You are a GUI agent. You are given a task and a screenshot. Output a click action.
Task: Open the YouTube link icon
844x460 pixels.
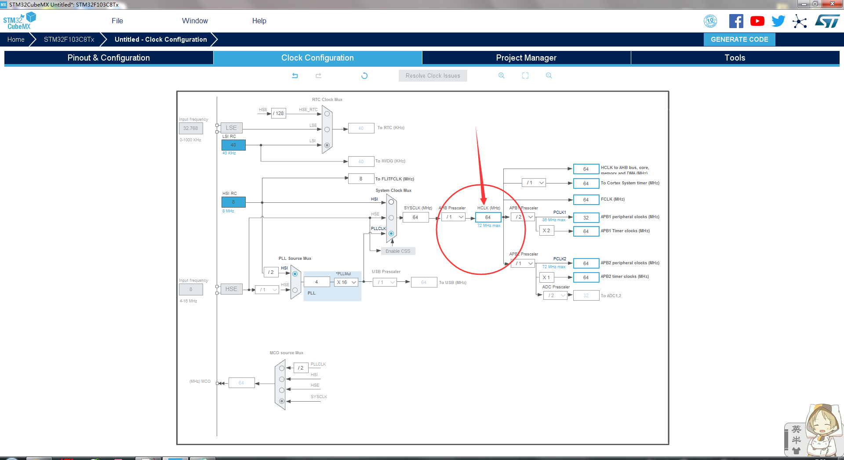757,21
